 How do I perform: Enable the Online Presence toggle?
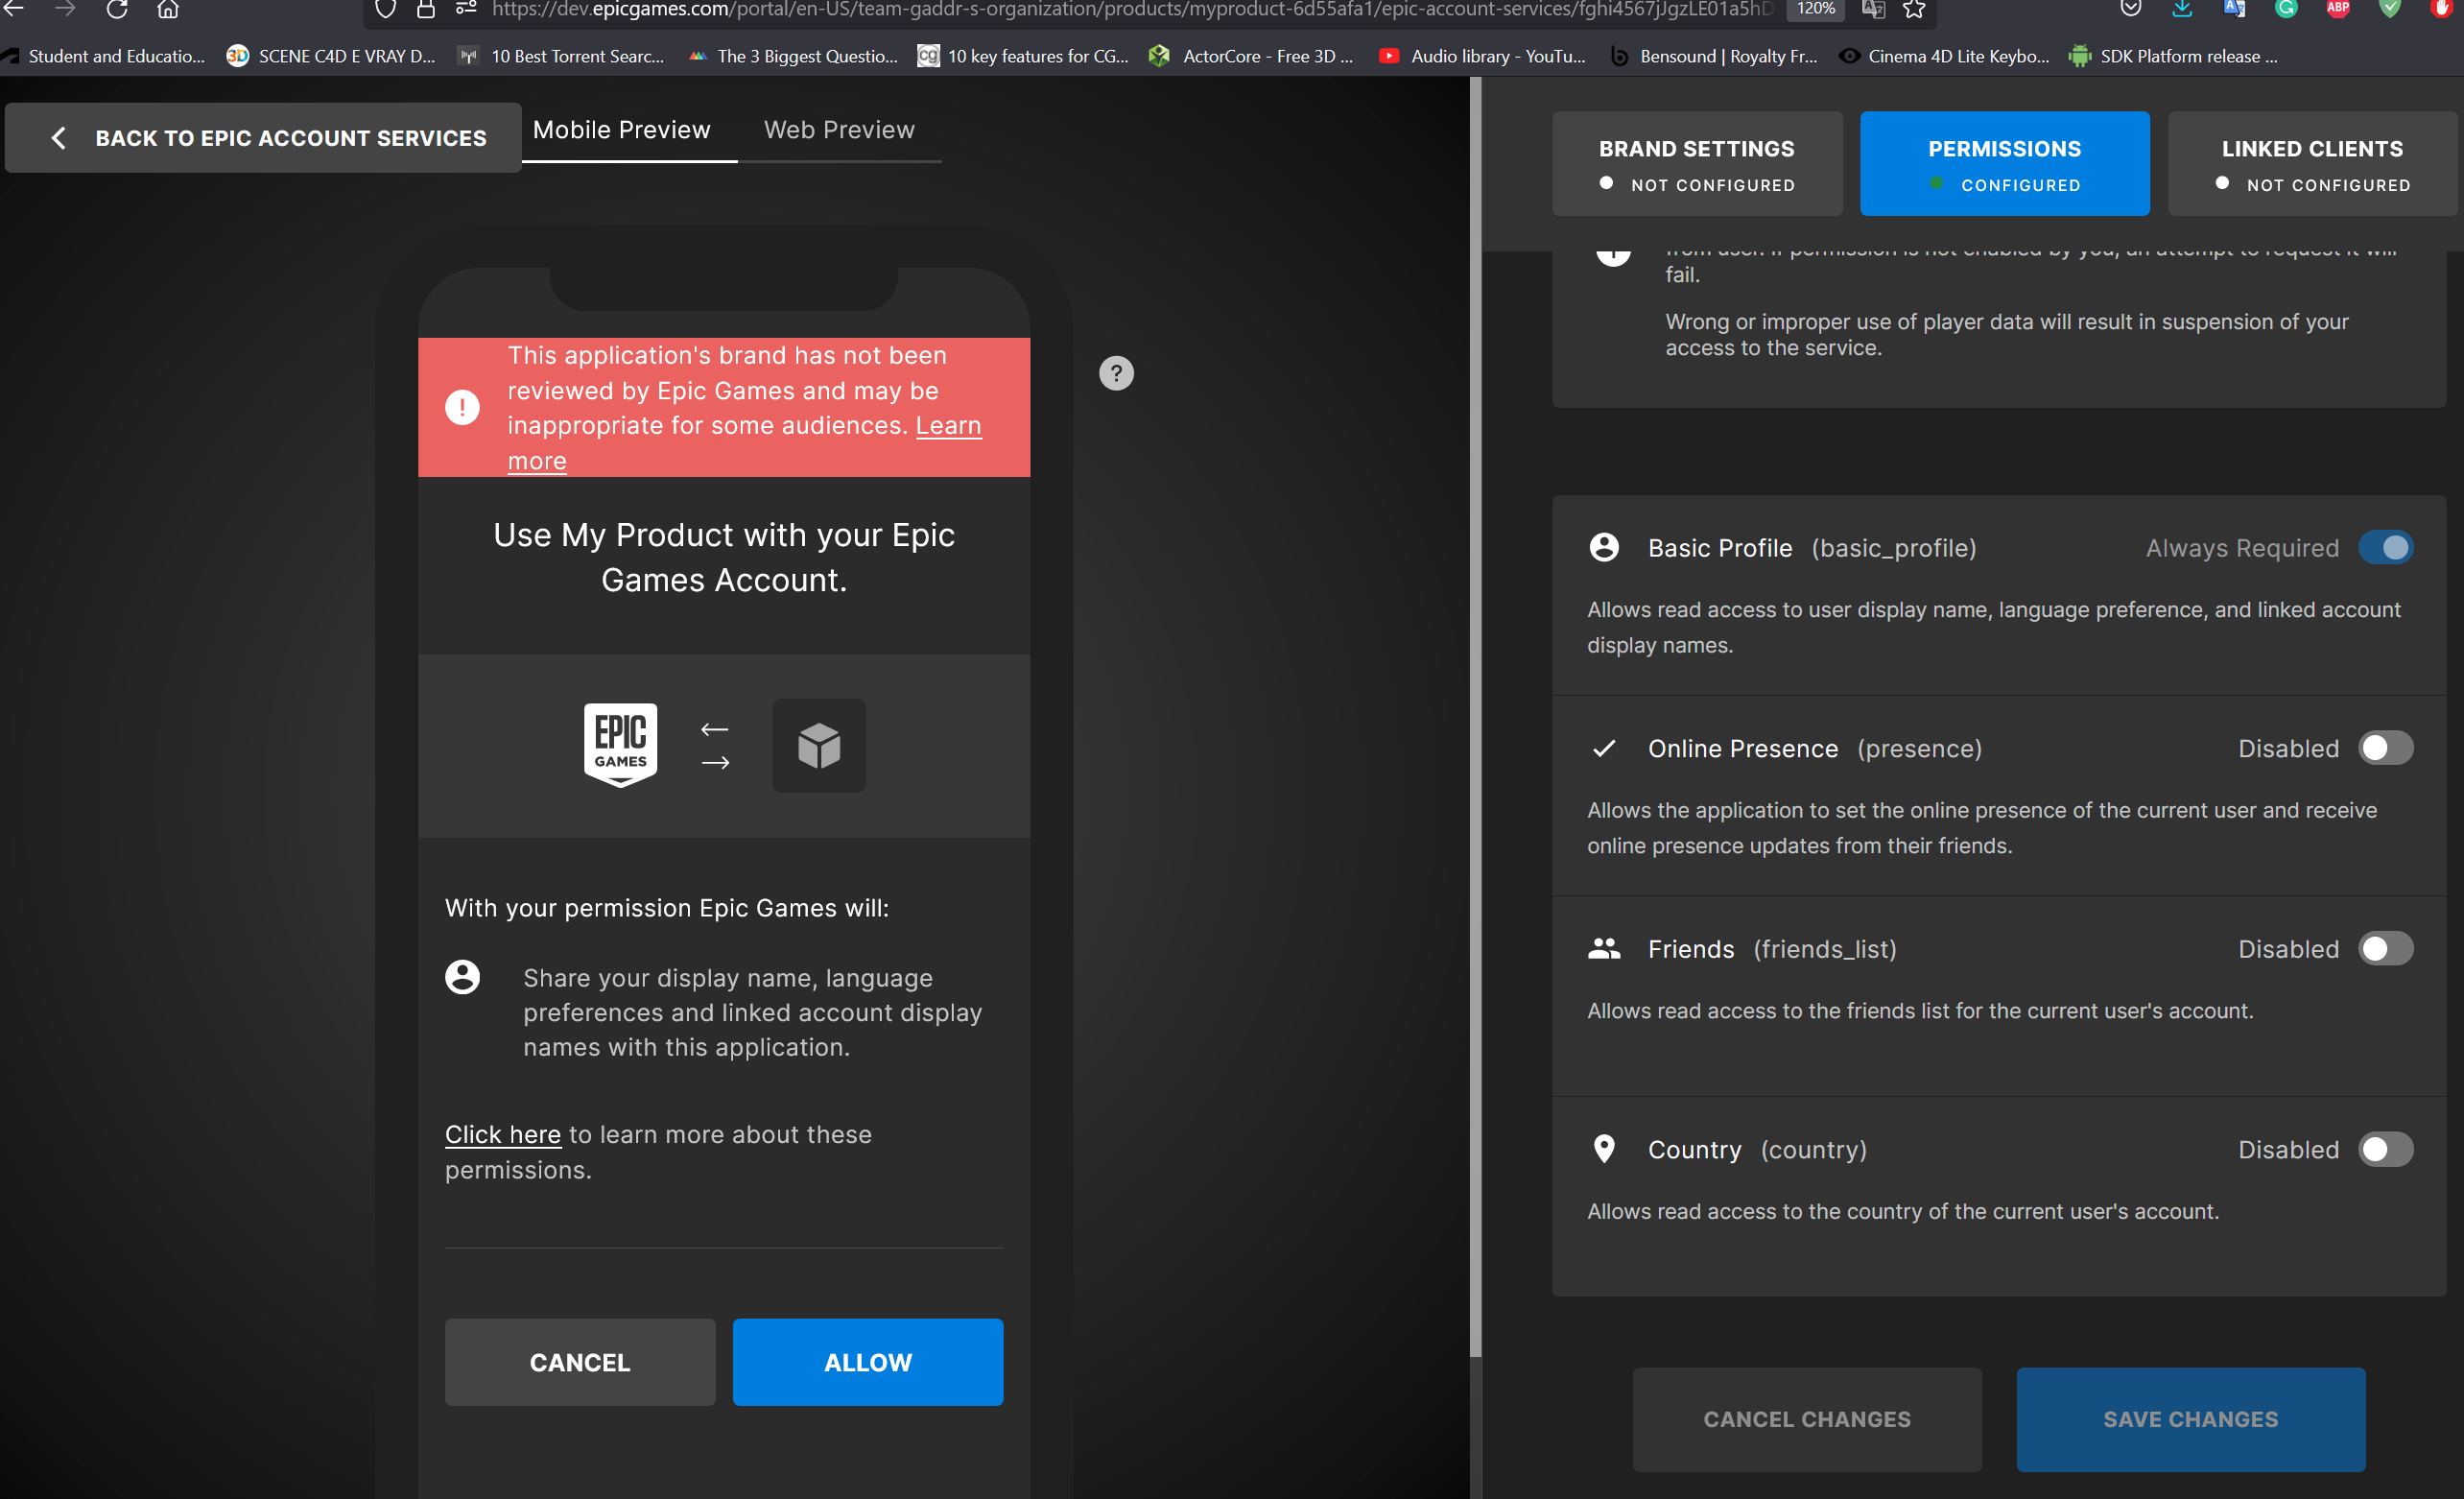tap(2385, 748)
